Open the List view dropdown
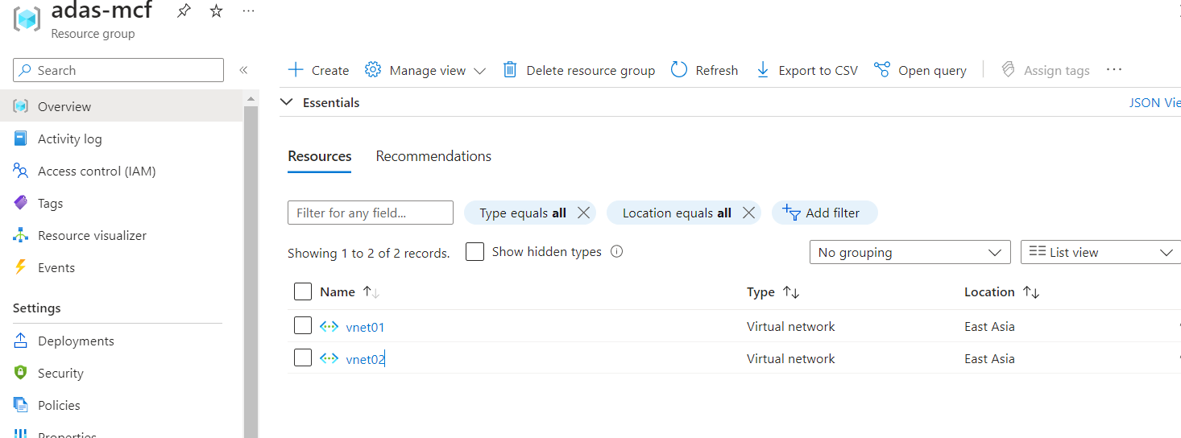Viewport: 1181px width, 438px height. 1100,252
